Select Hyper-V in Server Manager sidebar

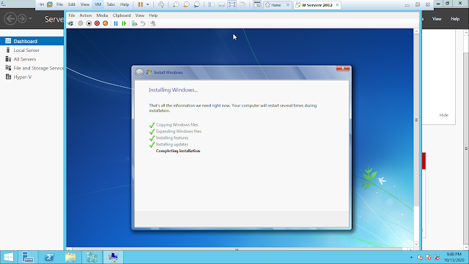32,77
